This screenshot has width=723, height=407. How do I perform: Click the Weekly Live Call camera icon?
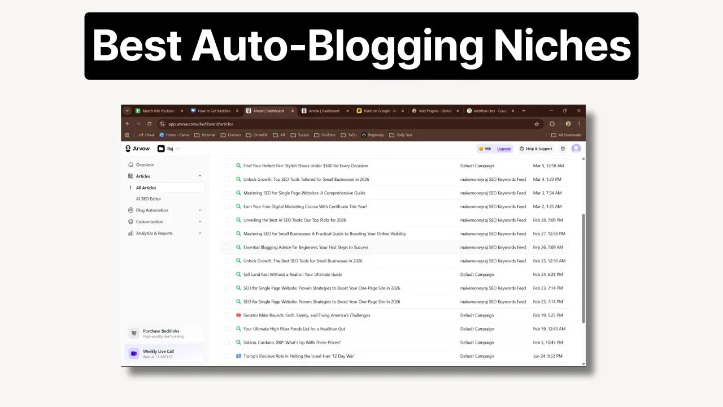[134, 354]
